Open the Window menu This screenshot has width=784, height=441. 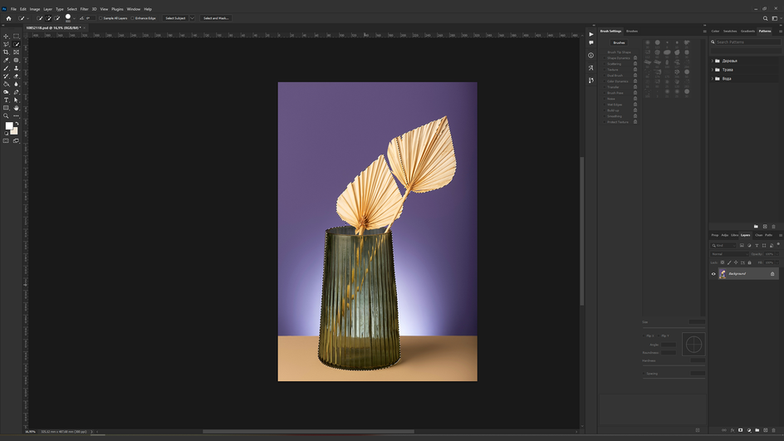click(134, 9)
